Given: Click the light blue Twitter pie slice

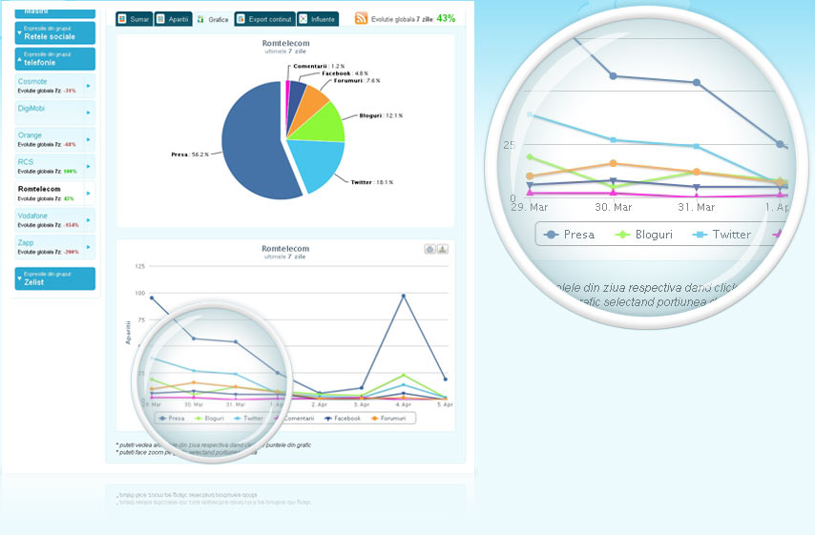Looking at the screenshot, I should point(317,164).
